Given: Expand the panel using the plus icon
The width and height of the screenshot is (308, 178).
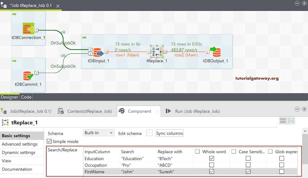Looking at the screenshot, I should pos(304,109).
